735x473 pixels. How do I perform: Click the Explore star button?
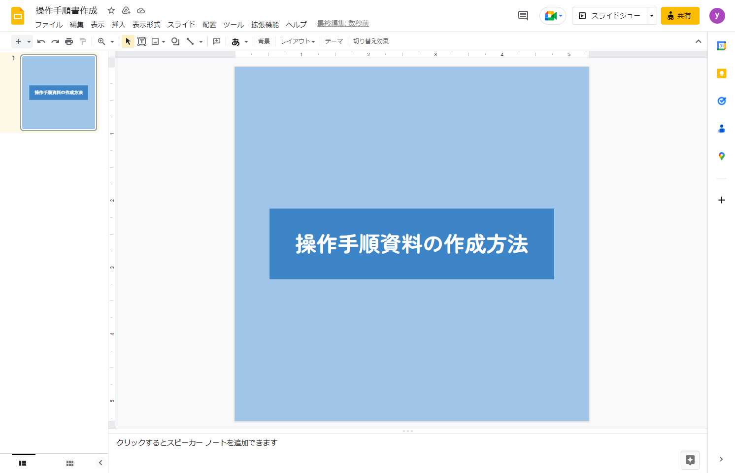690,460
